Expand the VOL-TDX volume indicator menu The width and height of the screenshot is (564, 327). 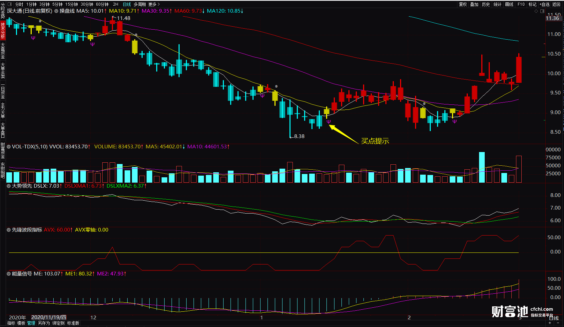point(9,147)
